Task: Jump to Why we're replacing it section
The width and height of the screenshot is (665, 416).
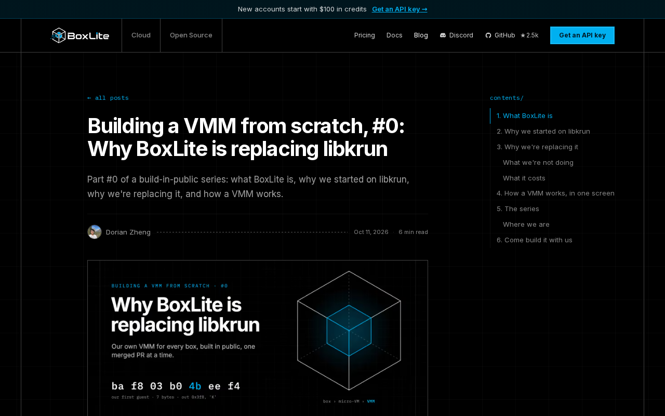Action: click(537, 147)
